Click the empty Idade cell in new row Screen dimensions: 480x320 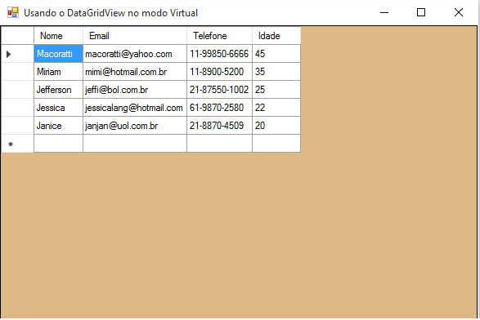pyautogui.click(x=276, y=144)
